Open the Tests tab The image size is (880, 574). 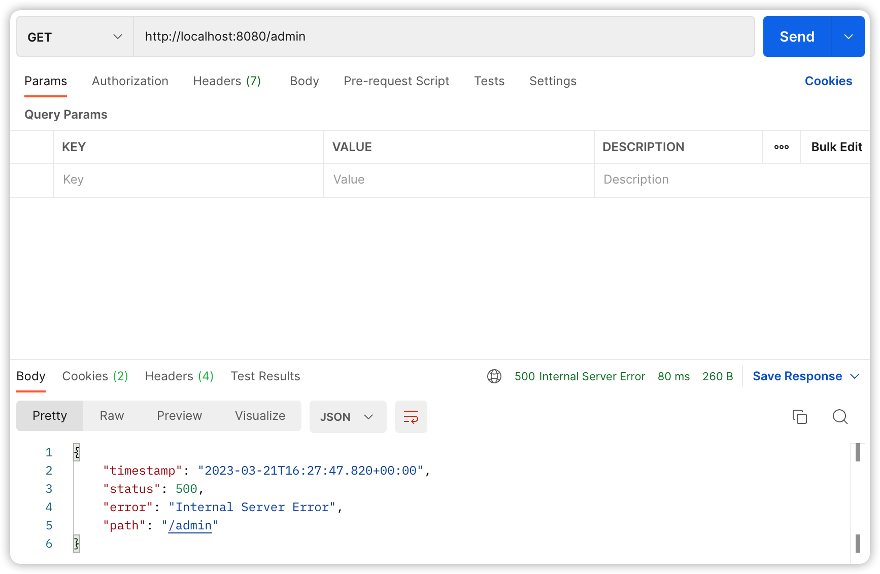tap(489, 81)
